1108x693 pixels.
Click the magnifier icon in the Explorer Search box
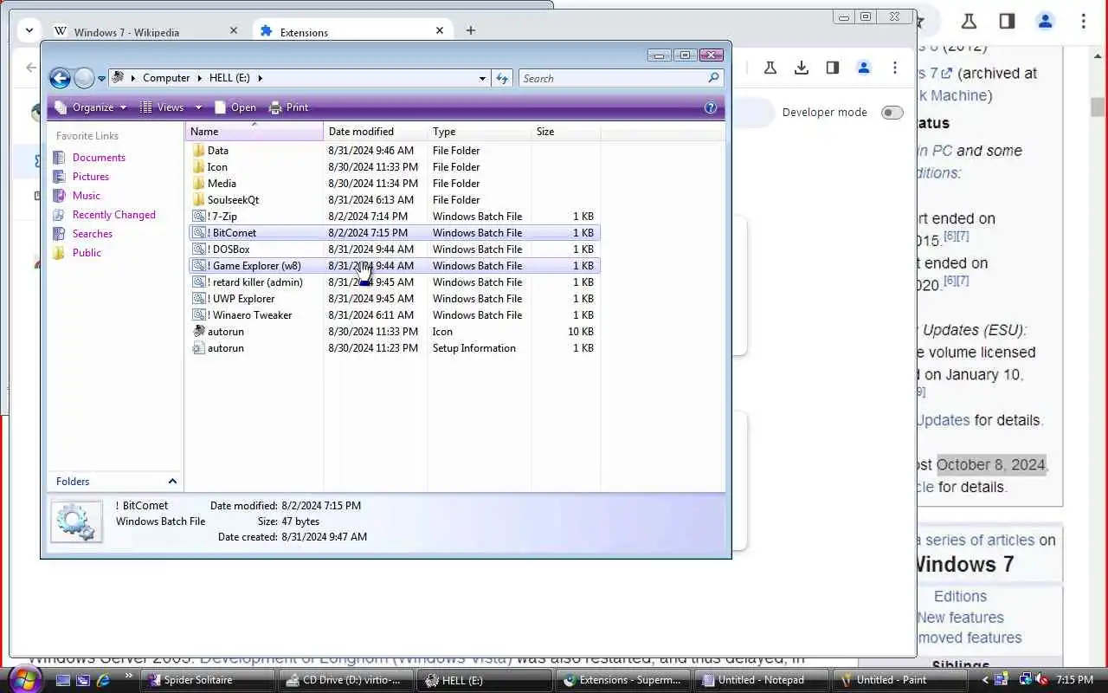713,78
